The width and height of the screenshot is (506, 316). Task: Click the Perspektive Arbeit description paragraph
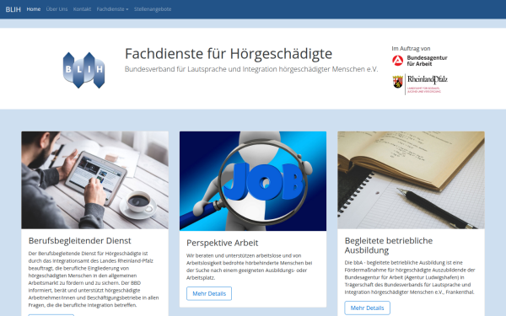click(250, 266)
